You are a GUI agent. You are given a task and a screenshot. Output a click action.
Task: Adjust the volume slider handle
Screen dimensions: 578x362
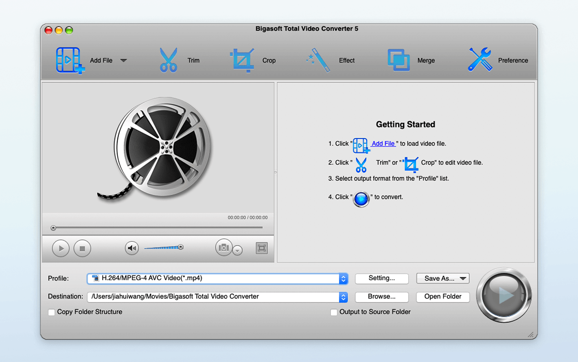pos(181,247)
